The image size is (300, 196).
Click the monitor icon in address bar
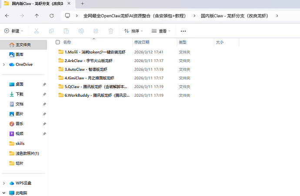click(67, 16)
